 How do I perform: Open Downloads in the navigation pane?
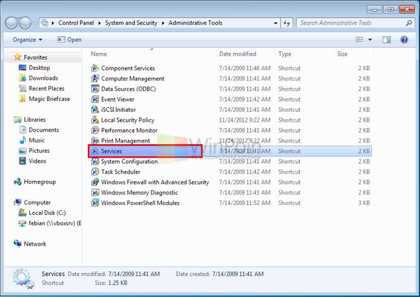[43, 78]
